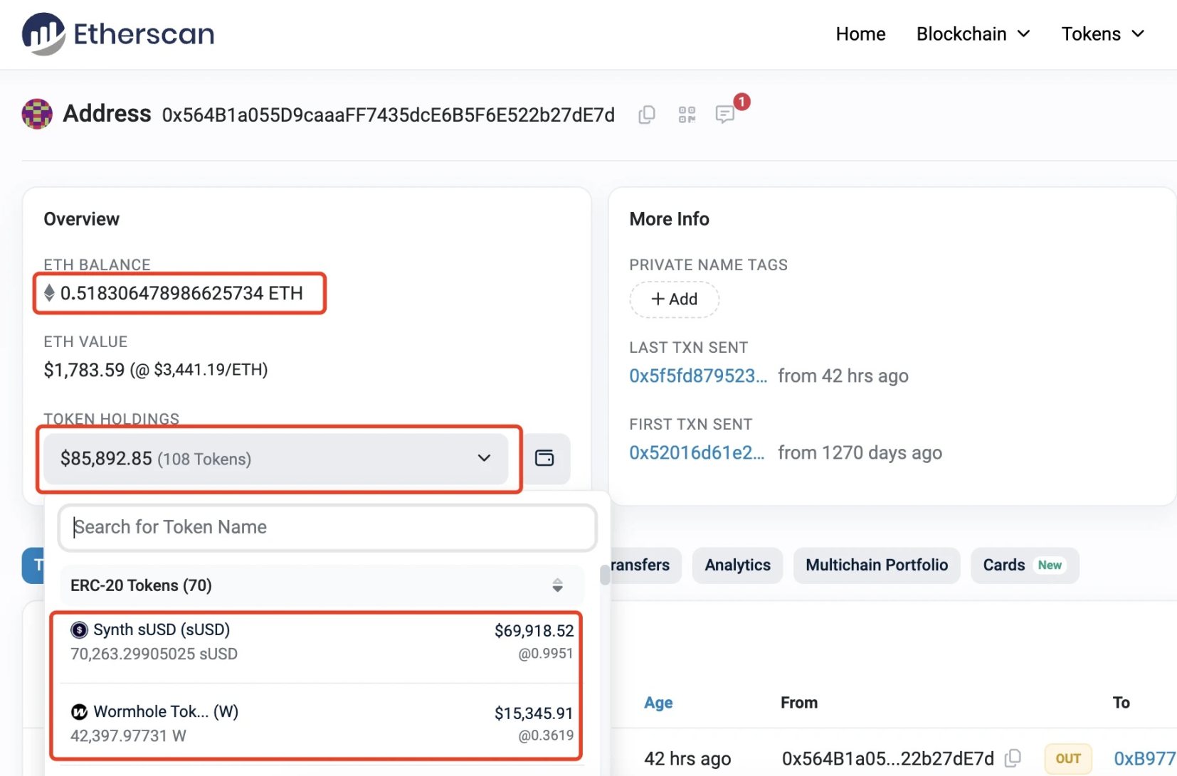Switch to the Analytics tab
Screen dimensions: 1177x776
coord(737,565)
